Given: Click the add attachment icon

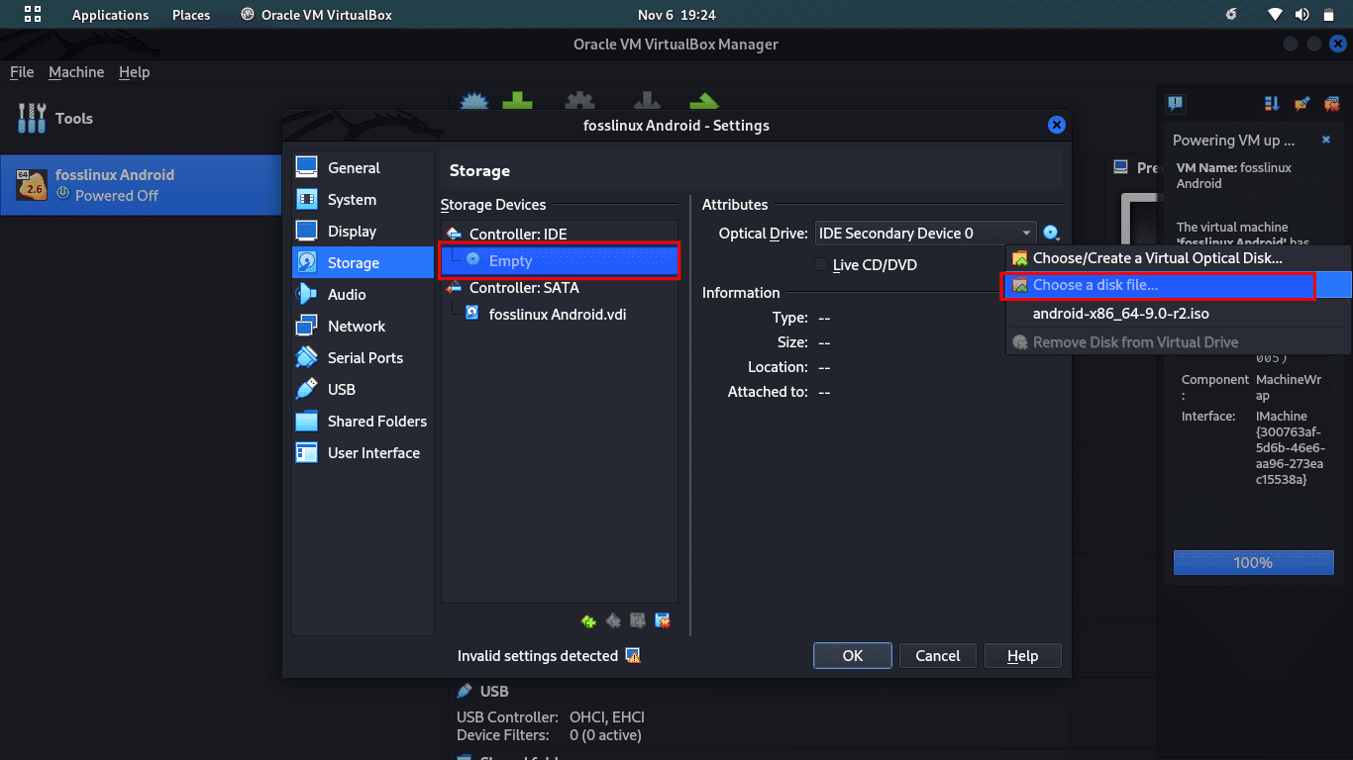Looking at the screenshot, I should coord(638,621).
